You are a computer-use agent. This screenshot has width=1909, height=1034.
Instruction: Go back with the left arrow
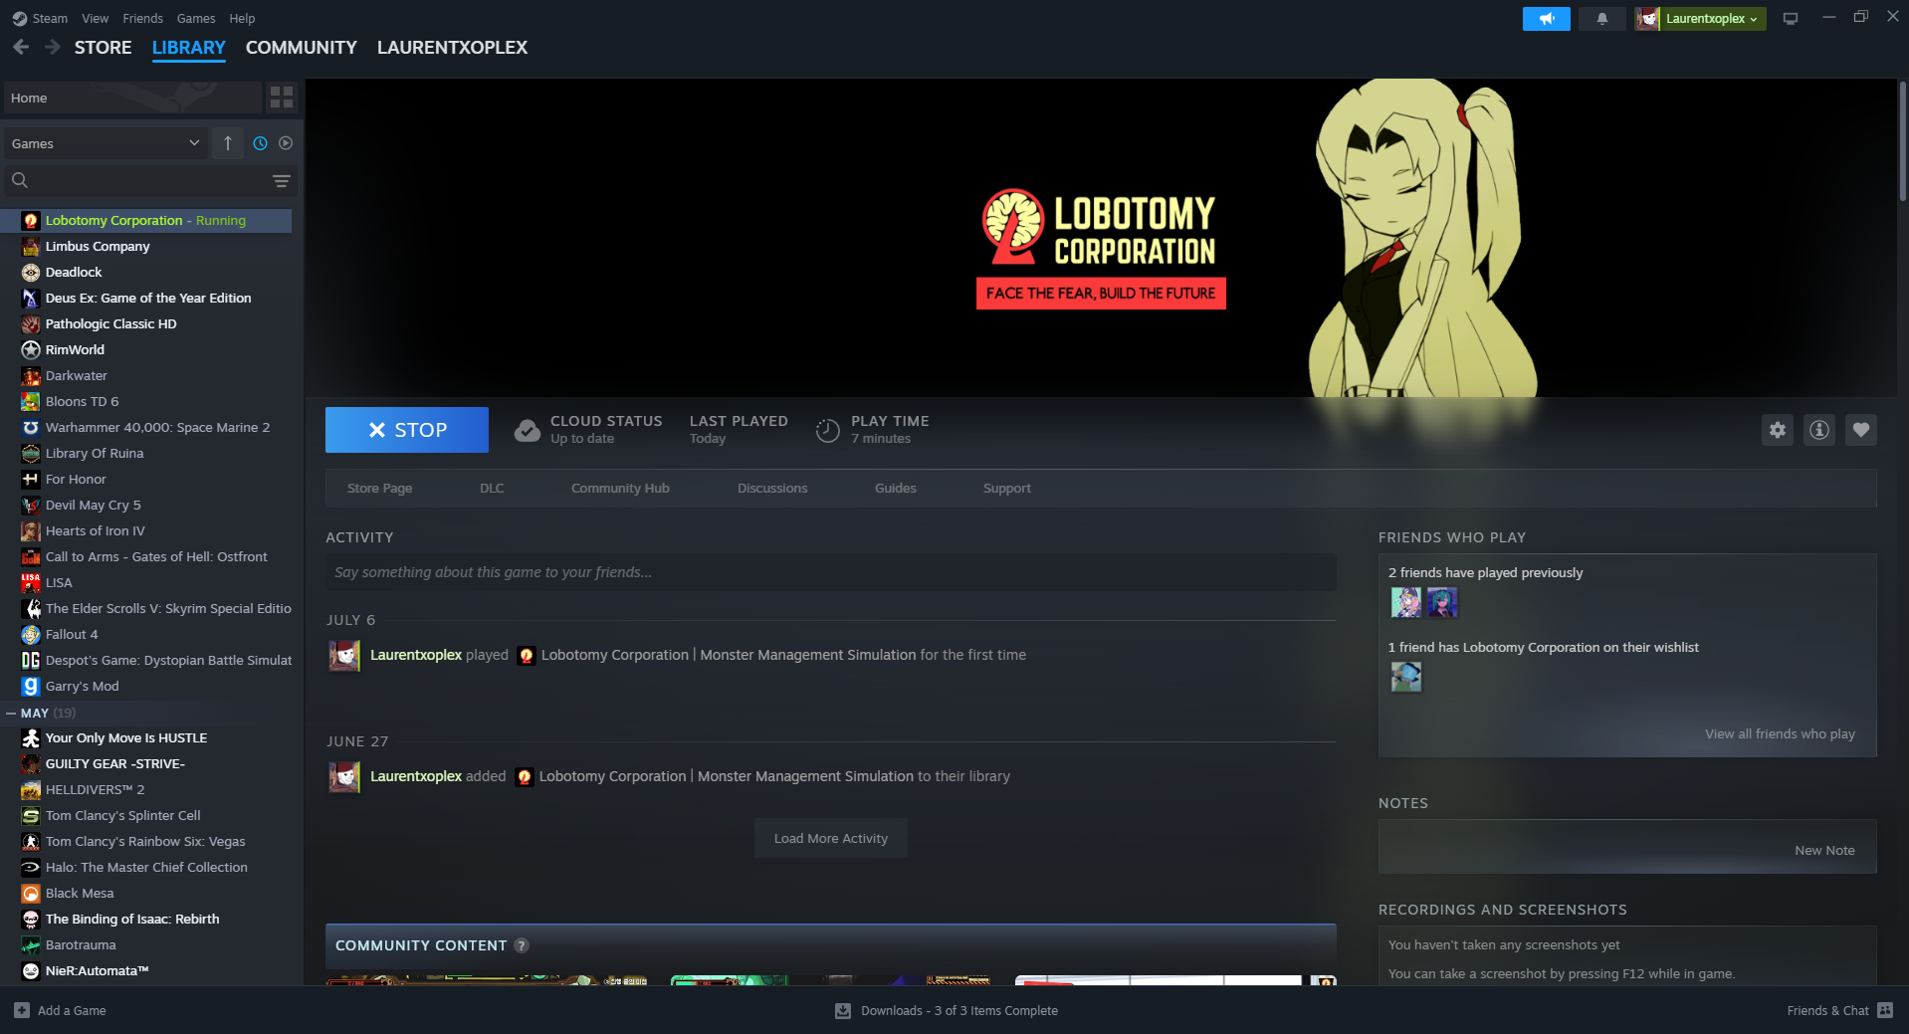pyautogui.click(x=21, y=47)
